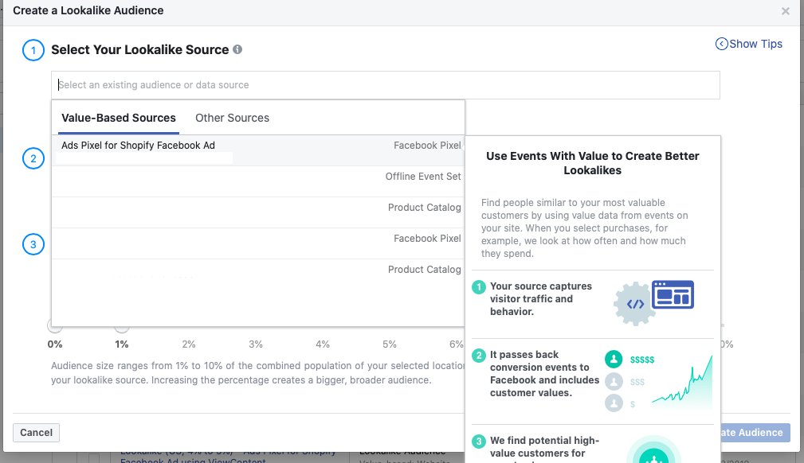Click the info icon beside Select Your Lookalike Source
The image size is (804, 463).
tap(237, 49)
